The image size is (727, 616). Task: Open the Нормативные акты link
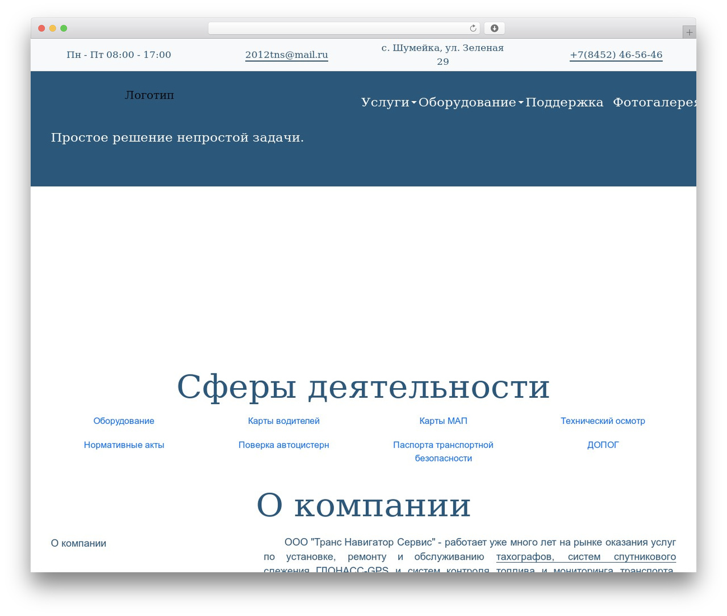124,445
